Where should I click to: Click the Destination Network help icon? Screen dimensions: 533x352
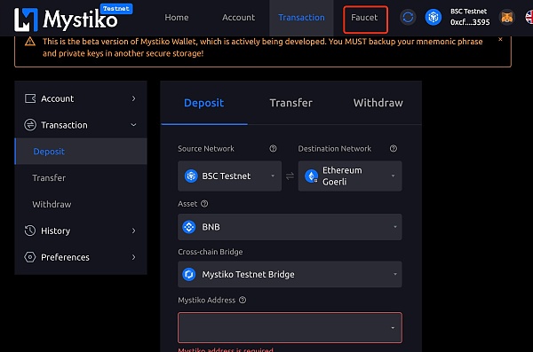click(x=394, y=149)
